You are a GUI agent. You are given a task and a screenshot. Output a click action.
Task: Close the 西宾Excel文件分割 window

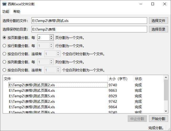point(165,4)
